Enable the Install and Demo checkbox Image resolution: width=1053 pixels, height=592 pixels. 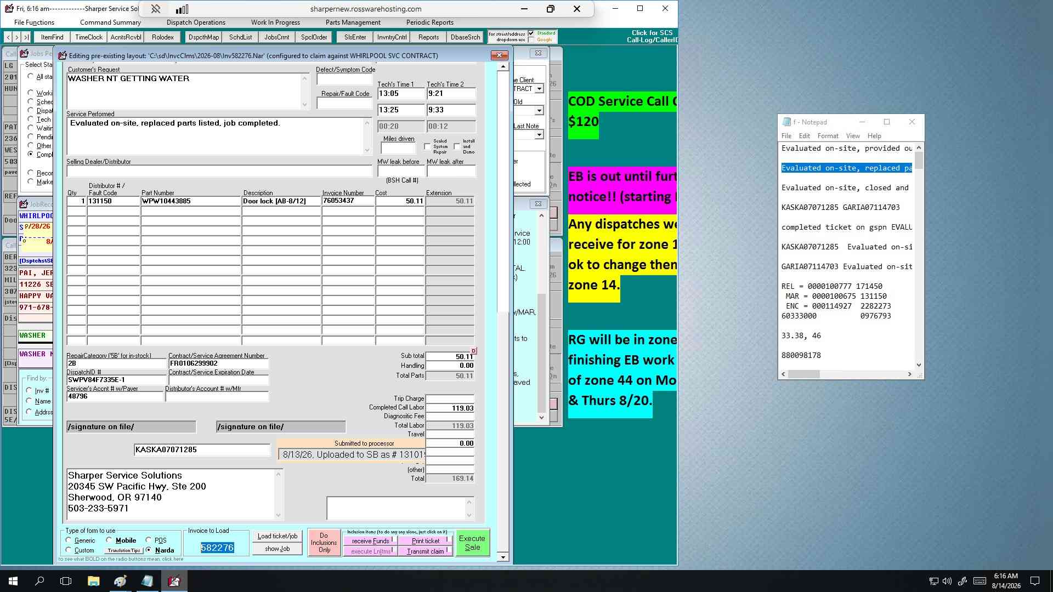[457, 146]
